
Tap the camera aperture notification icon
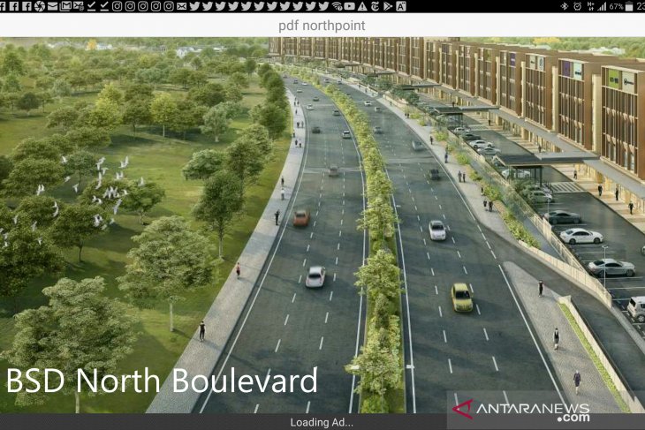(x=40, y=6)
